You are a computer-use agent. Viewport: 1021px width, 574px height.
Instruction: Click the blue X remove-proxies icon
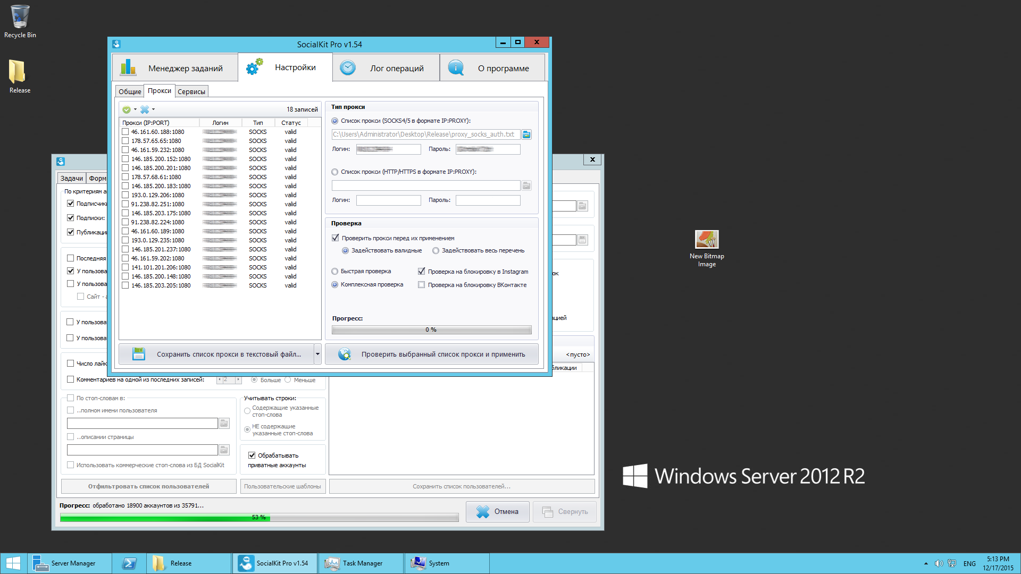pyautogui.click(x=145, y=109)
